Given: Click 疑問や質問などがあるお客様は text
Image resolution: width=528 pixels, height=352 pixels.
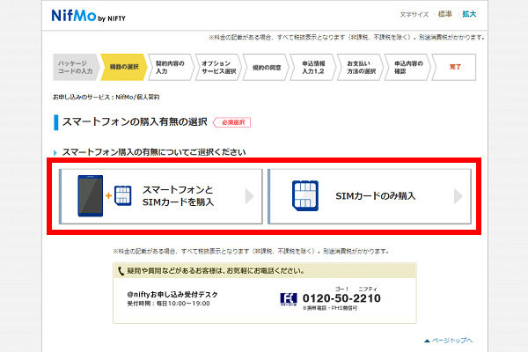Looking at the screenshot, I should pos(216,271).
